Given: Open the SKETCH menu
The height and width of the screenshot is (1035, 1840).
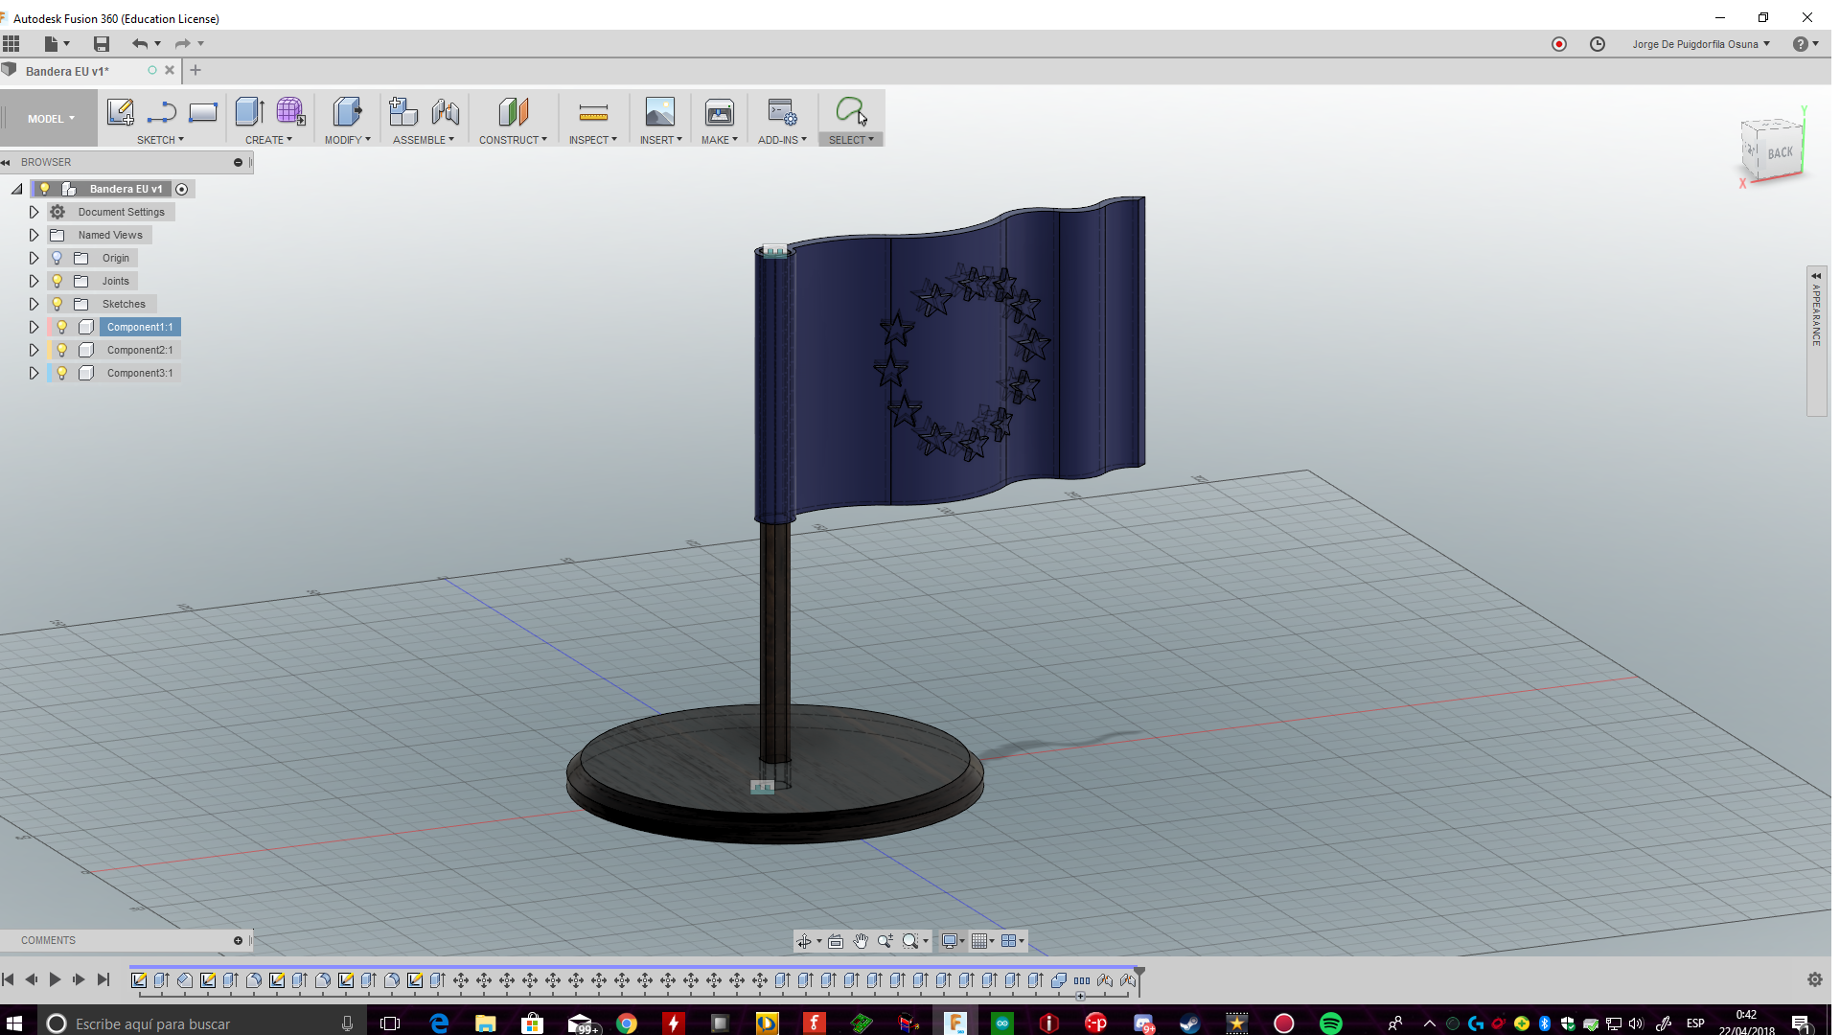Looking at the screenshot, I should pyautogui.click(x=160, y=140).
